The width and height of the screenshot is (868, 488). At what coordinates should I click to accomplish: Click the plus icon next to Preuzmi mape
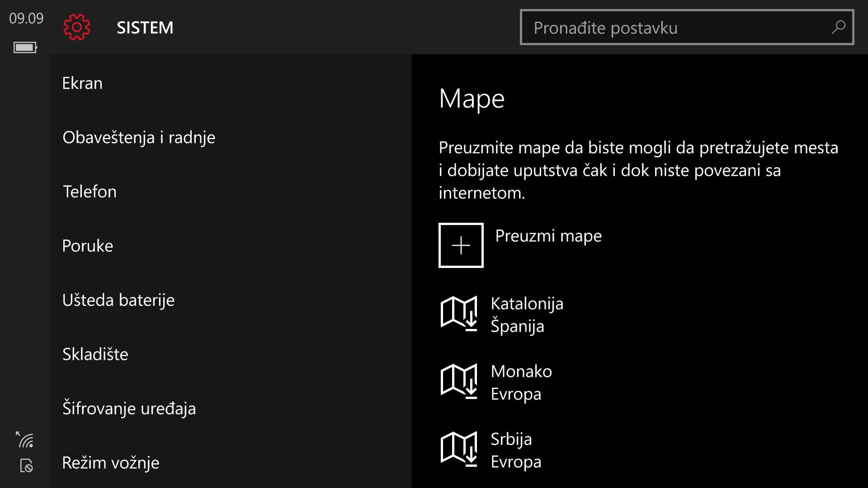[x=461, y=245]
